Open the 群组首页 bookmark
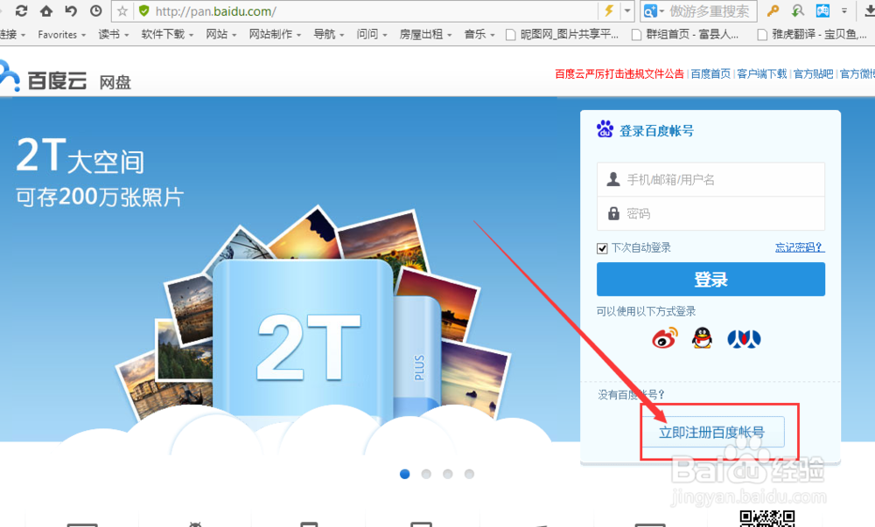 [x=685, y=35]
